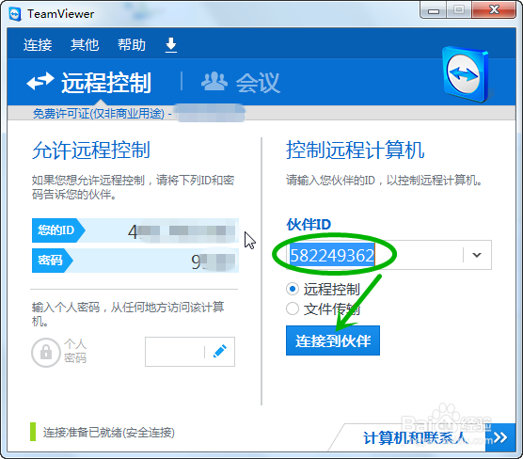Screen dimensions: 523x459
Task: Switch to the 会议 tab
Action: tap(241, 83)
